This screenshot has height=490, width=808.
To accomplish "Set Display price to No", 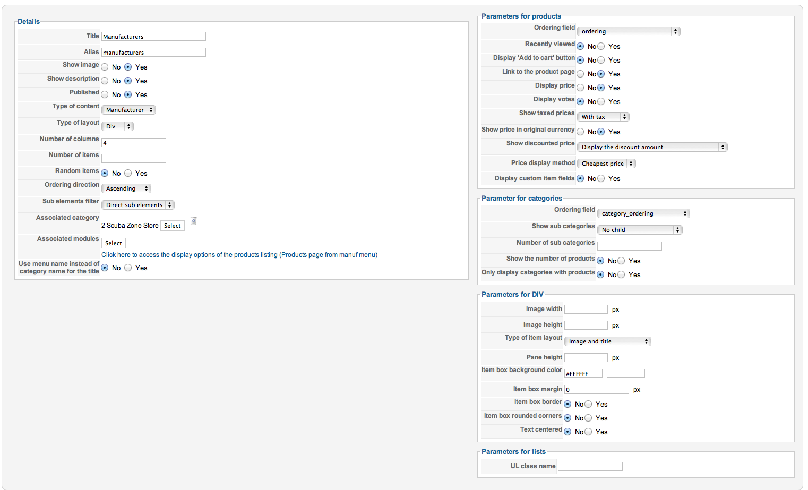I will coord(581,88).
